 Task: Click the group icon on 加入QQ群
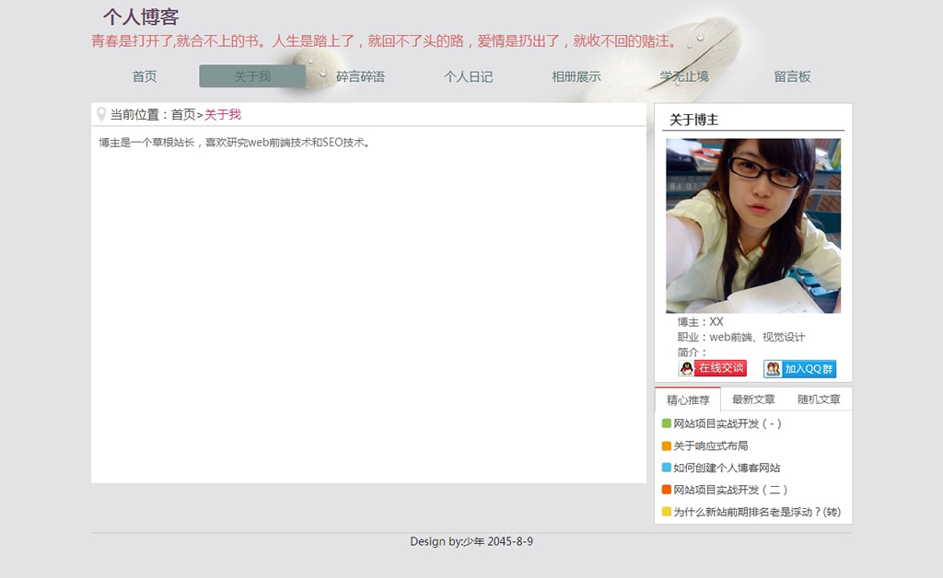773,368
